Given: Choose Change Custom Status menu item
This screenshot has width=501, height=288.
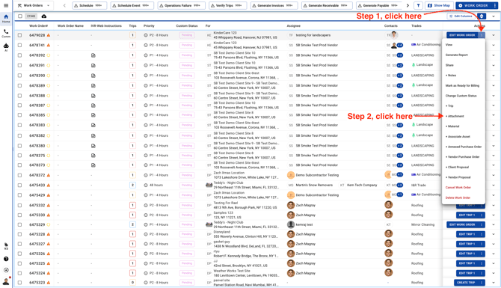Looking at the screenshot, I should click(461, 96).
